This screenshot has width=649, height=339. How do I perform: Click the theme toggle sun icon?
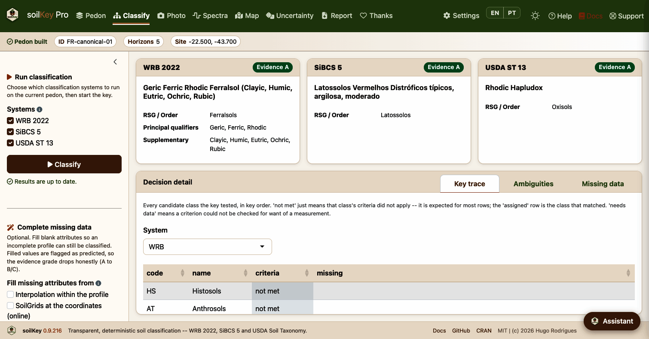coord(535,16)
